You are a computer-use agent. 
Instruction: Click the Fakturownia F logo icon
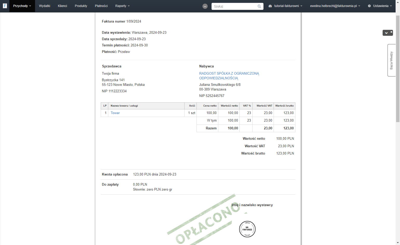[x=5, y=6]
